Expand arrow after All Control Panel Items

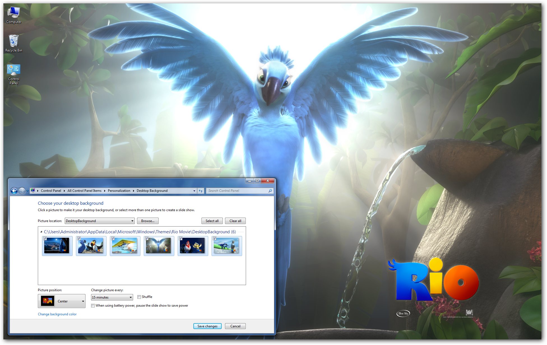(105, 191)
